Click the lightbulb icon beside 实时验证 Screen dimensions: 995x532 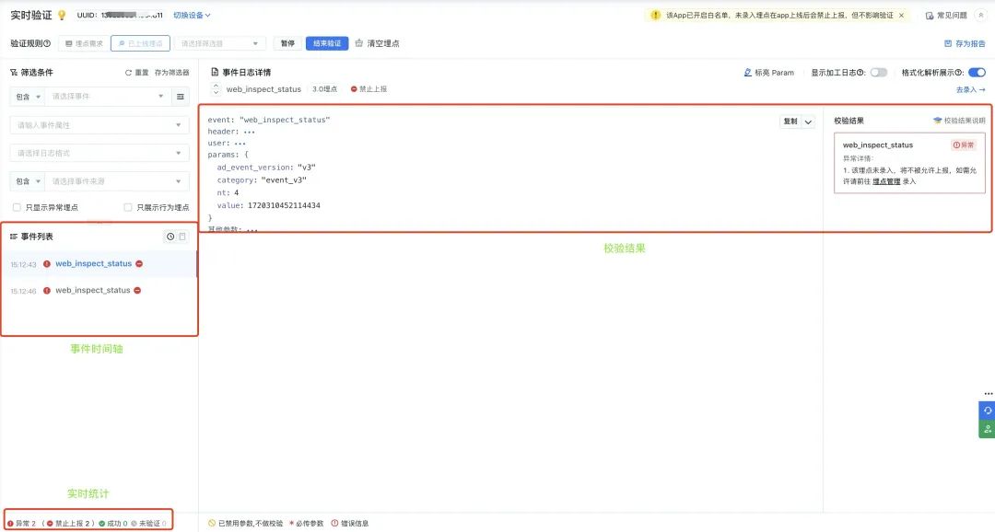[x=62, y=16]
